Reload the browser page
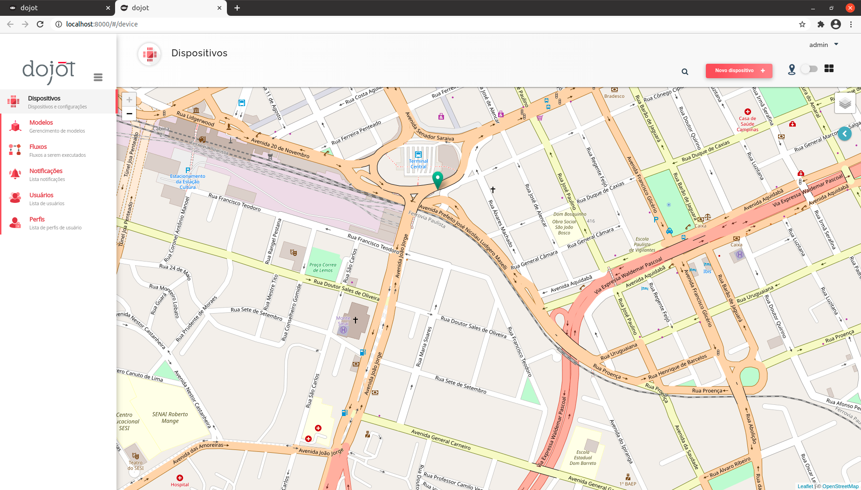This screenshot has width=861, height=490. tap(40, 24)
